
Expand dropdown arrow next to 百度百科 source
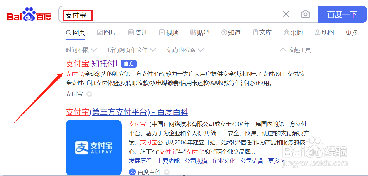point(167,172)
